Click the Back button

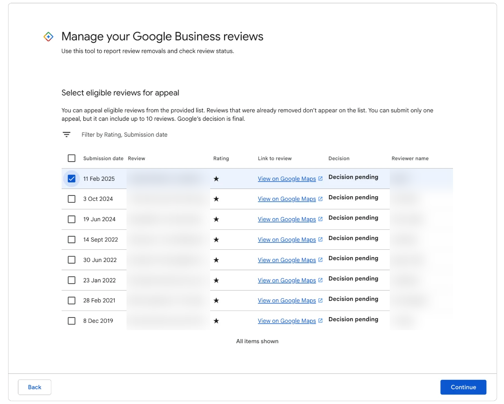click(x=35, y=387)
